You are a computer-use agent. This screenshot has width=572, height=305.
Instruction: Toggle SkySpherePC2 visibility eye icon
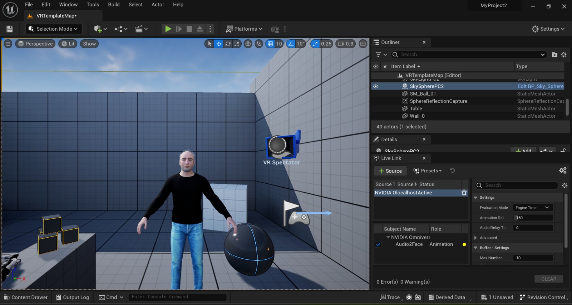coord(375,86)
